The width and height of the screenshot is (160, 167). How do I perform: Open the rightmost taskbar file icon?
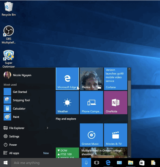click(153, 163)
